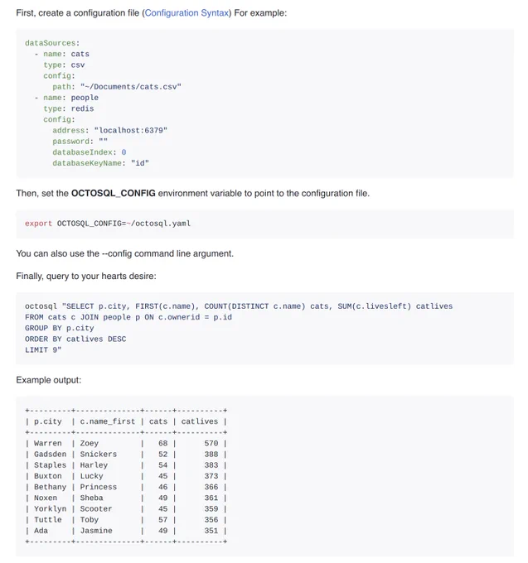Open the Configuration Syntax link
The width and height of the screenshot is (528, 563).
coord(186,13)
